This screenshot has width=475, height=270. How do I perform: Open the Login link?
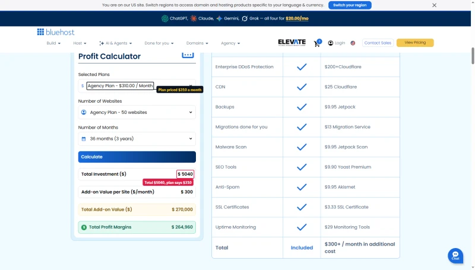(x=337, y=43)
